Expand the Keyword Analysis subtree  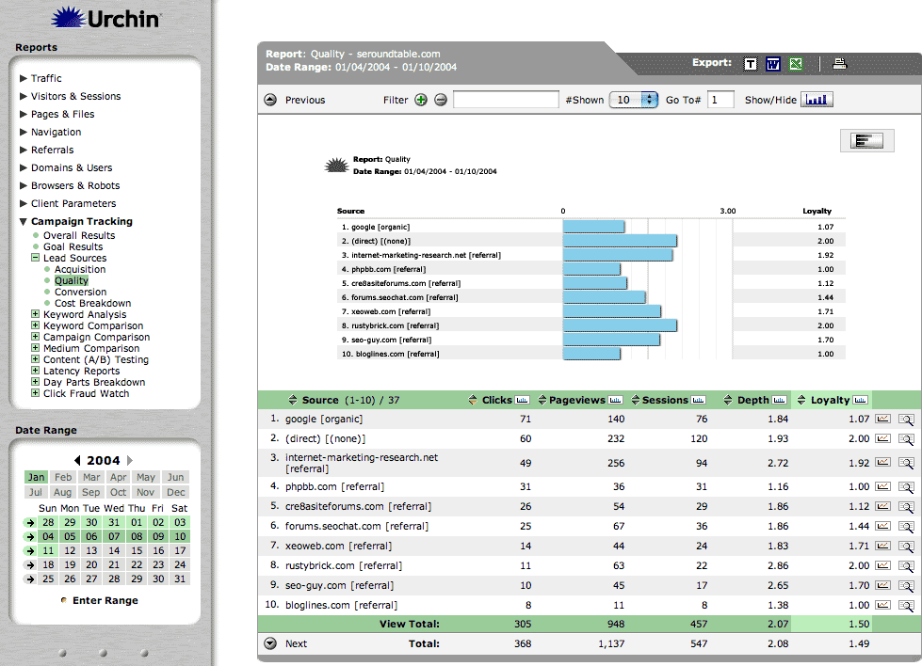point(35,314)
